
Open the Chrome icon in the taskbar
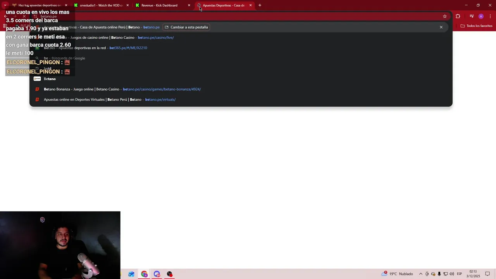(x=144, y=274)
